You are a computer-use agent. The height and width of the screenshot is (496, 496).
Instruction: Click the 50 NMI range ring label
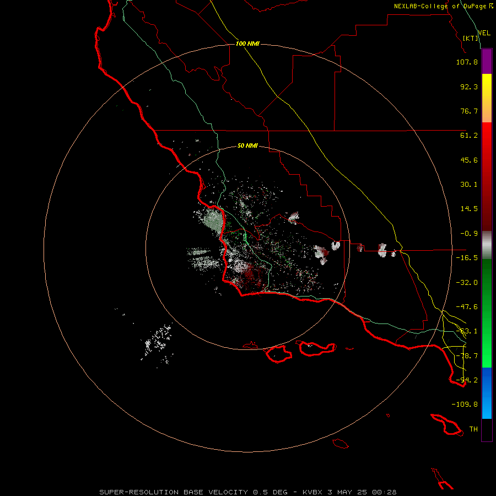click(247, 145)
